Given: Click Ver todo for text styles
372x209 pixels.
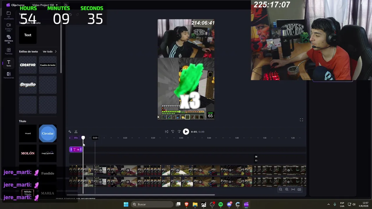Looking at the screenshot, I should pyautogui.click(x=48, y=52).
